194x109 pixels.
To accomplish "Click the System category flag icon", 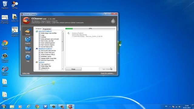I will point(37,62).
